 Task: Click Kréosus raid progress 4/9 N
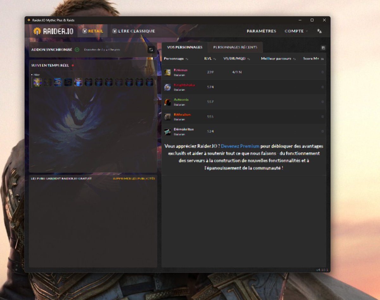(x=237, y=72)
